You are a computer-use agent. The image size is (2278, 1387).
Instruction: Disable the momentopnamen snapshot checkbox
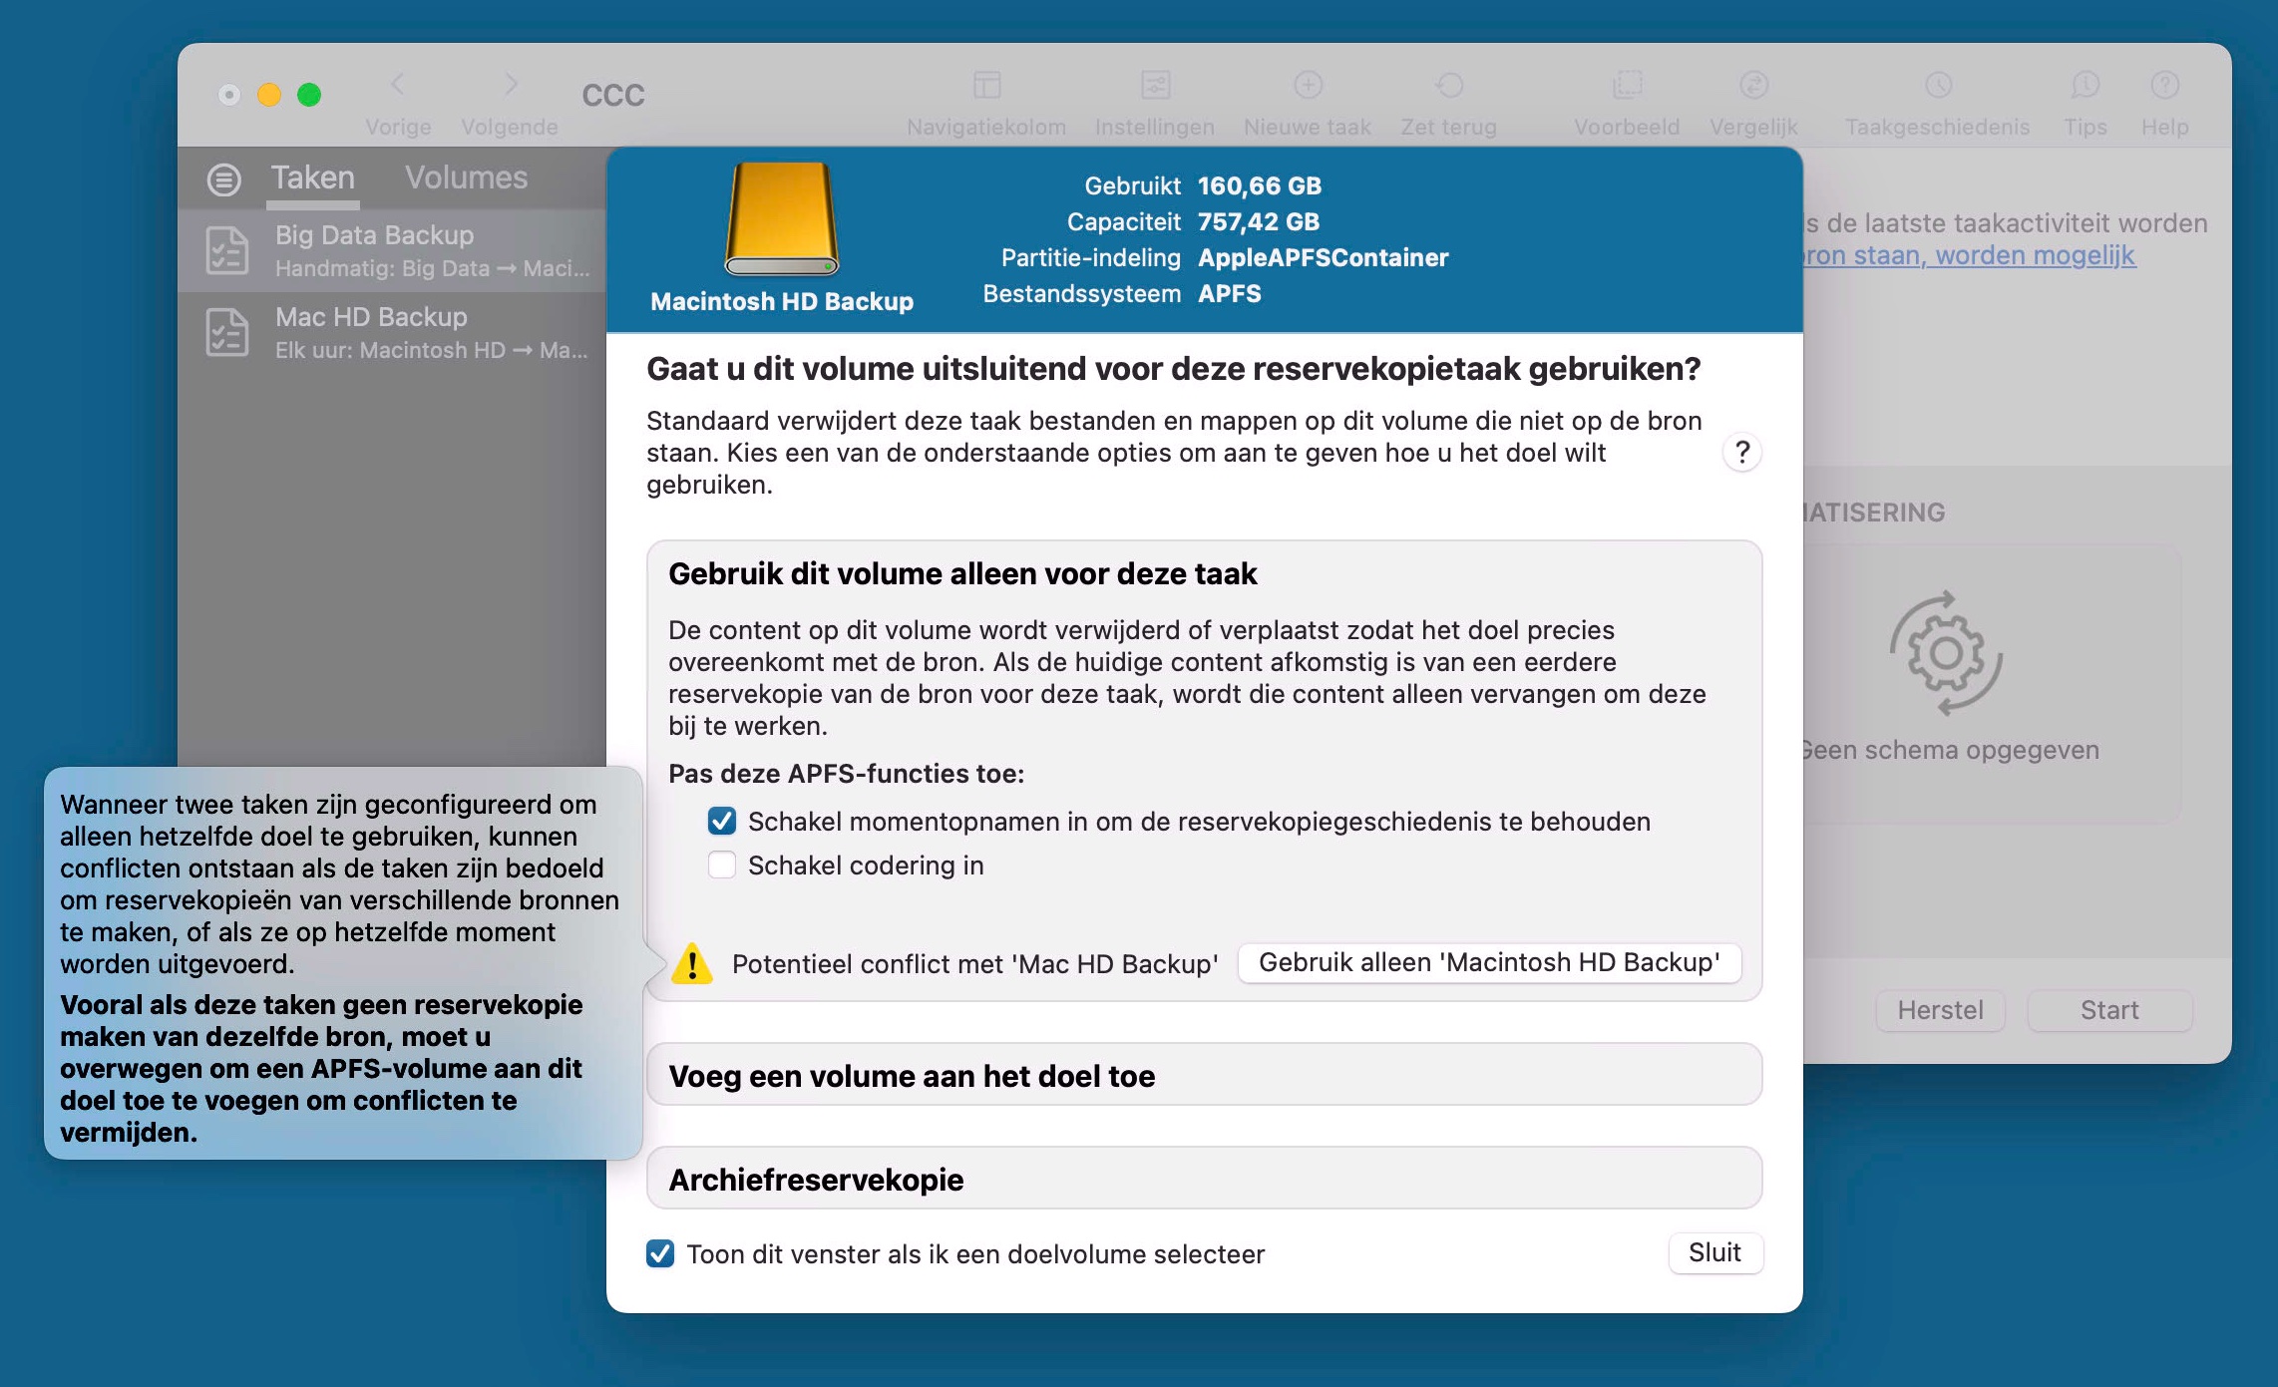coord(722,821)
